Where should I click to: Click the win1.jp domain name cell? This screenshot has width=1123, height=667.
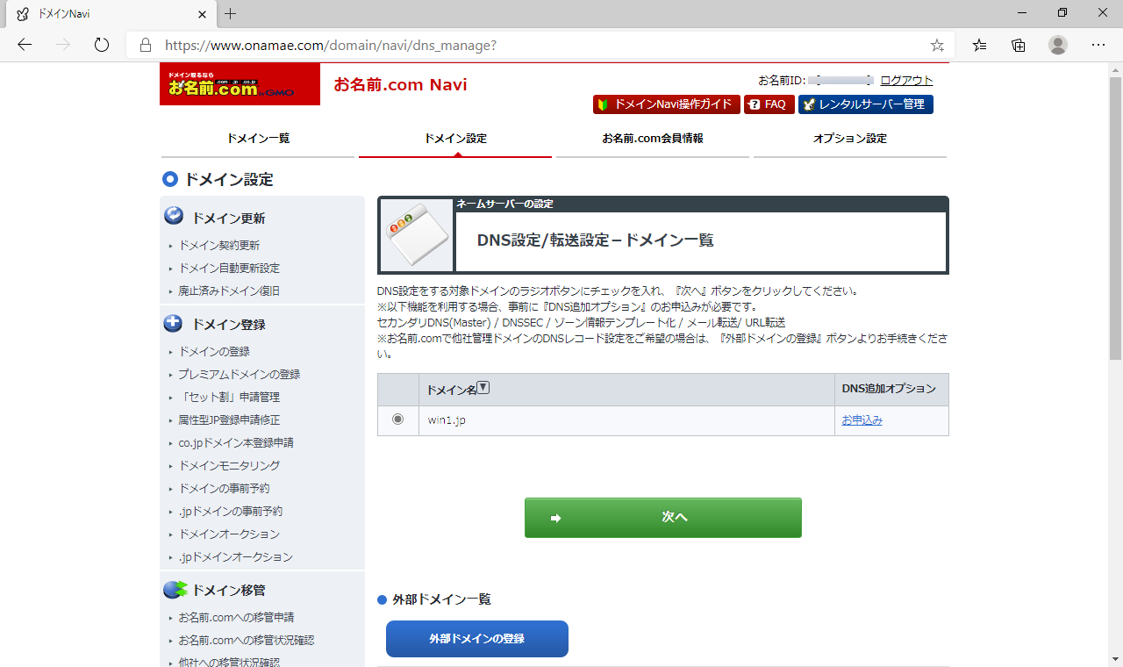tap(626, 420)
